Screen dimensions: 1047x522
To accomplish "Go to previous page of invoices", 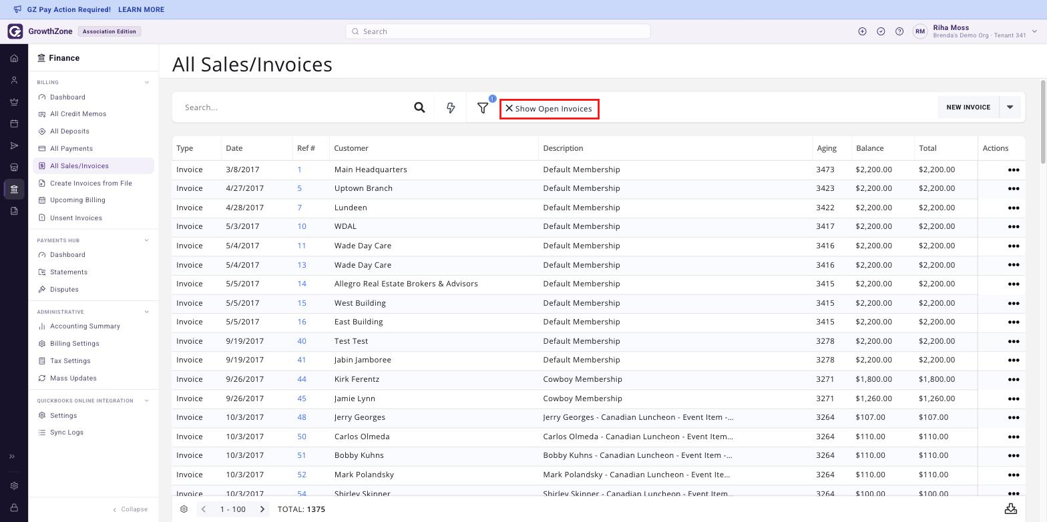I will (x=204, y=509).
